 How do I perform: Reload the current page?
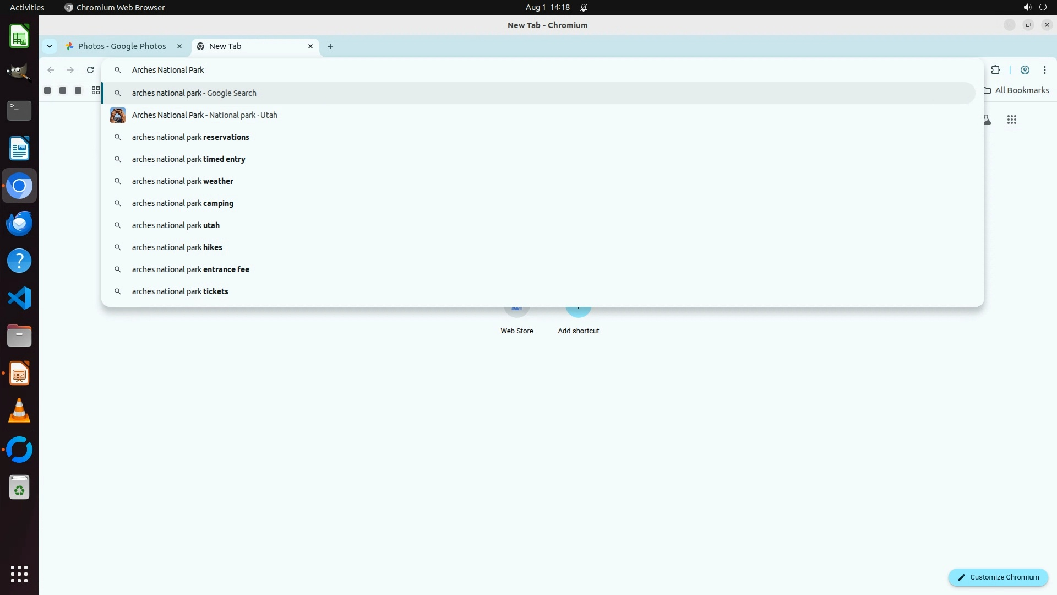pyautogui.click(x=90, y=70)
